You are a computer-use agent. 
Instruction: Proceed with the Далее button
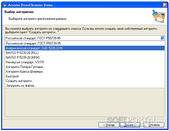tap(130, 125)
